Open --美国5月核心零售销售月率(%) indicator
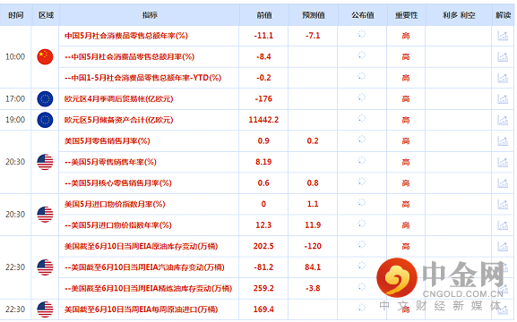Viewport: 517px width, 322px height. [118, 183]
